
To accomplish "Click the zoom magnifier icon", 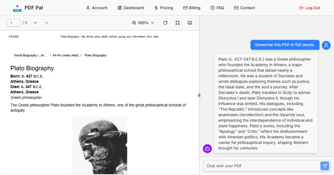I will coord(134,23).
